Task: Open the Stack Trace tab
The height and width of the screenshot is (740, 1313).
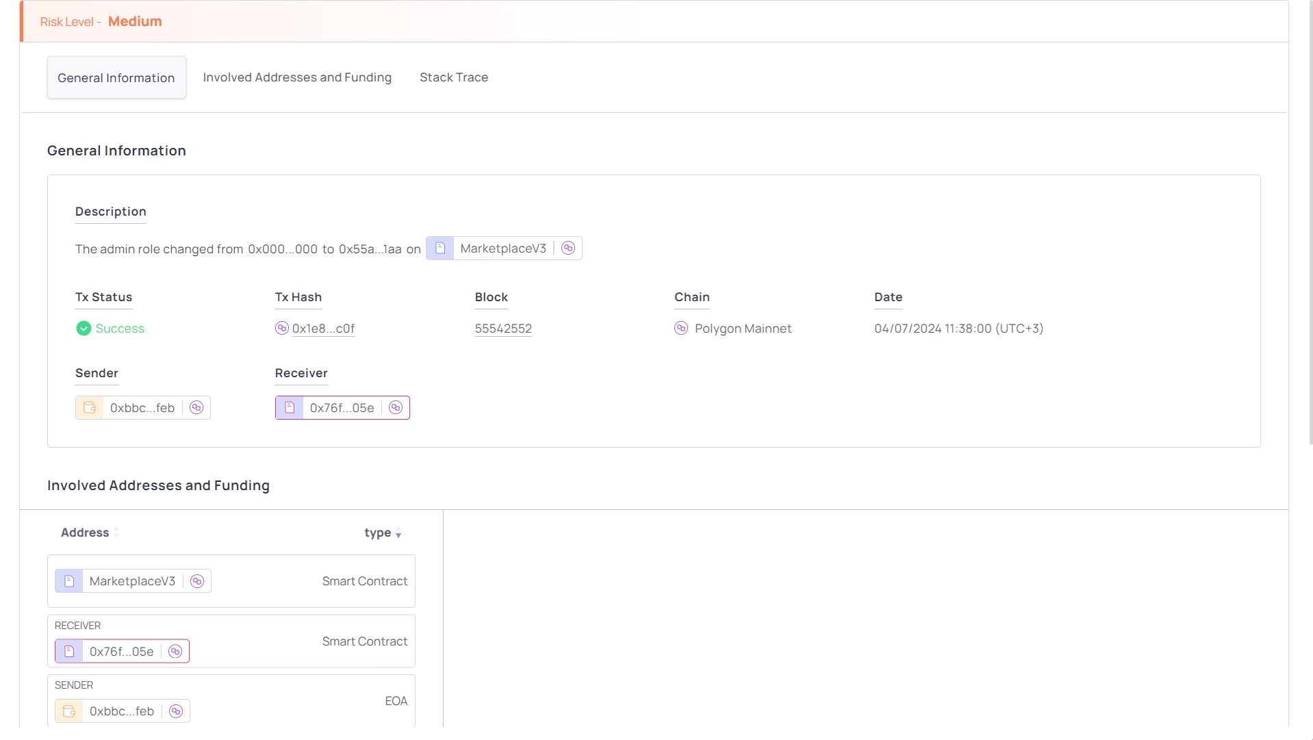Action: 453,77
